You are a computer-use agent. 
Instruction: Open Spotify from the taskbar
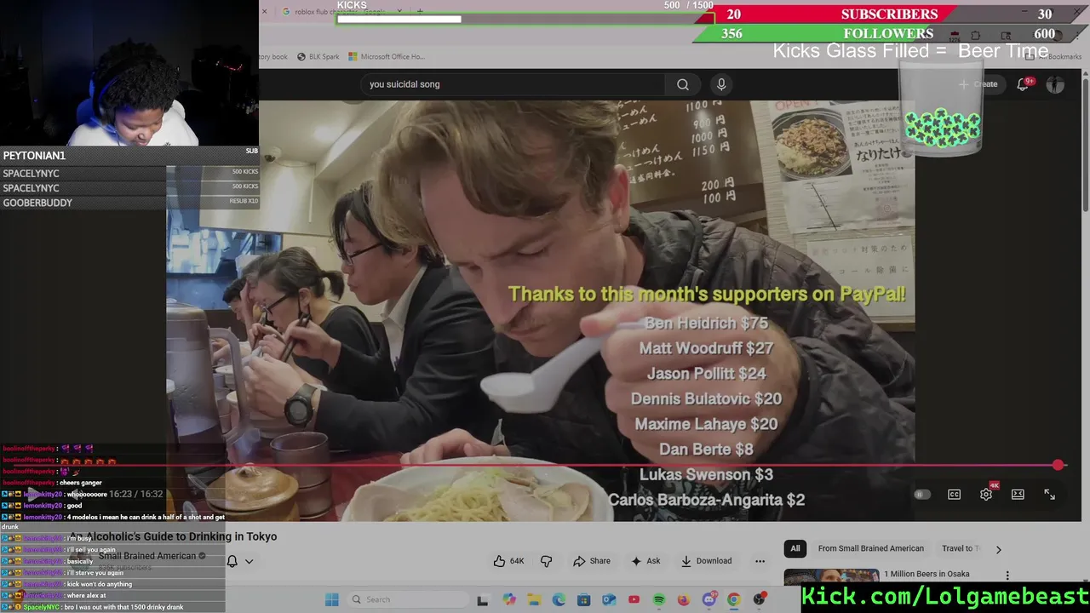(659, 599)
